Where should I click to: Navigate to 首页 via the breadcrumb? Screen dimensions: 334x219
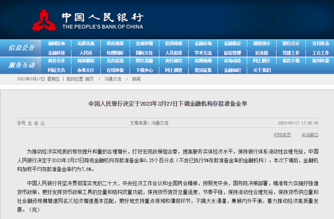89,79
